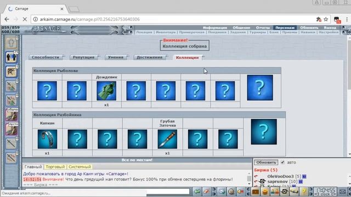Open the Банк submenu link
The width and height of the screenshot is (351, 197).
pos(274,32)
